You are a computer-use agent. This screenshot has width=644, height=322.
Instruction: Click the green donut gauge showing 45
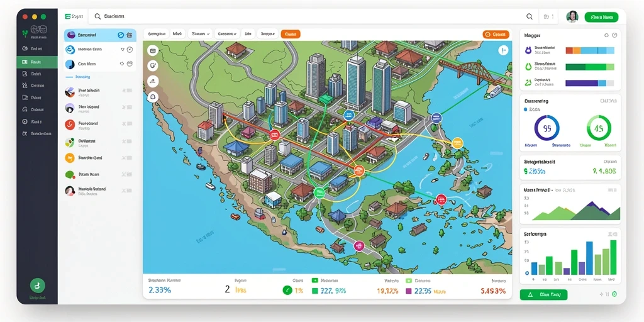point(599,128)
